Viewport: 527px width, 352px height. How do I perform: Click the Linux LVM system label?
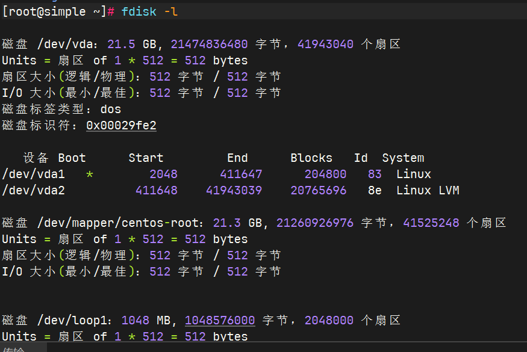pos(428,190)
